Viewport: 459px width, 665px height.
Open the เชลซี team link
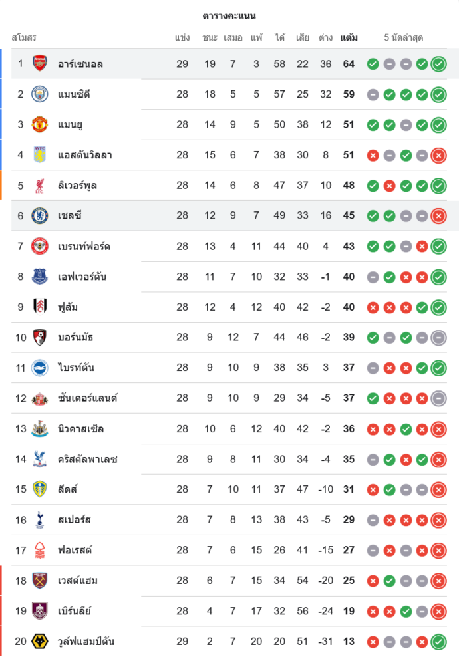tap(70, 215)
